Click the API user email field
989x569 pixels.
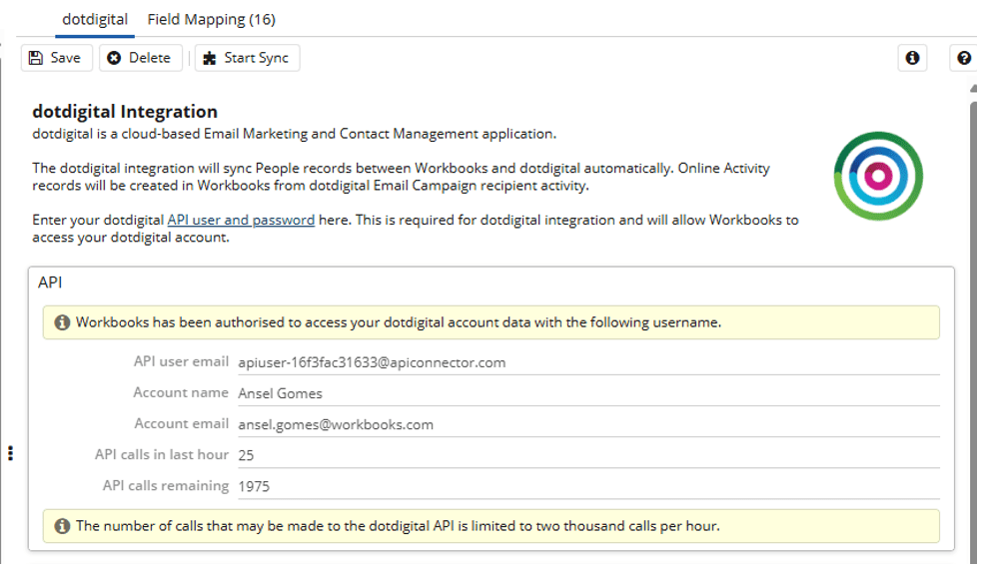pos(588,362)
